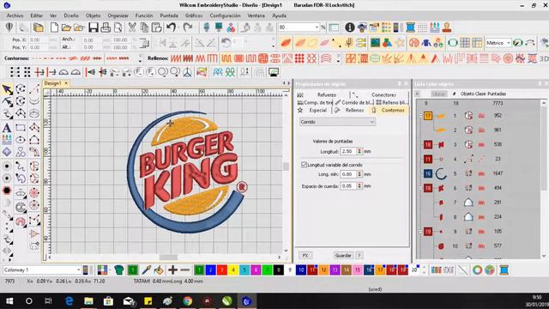Click the Longitud value field 2.50
Screen dimensions: 549x309
point(348,151)
